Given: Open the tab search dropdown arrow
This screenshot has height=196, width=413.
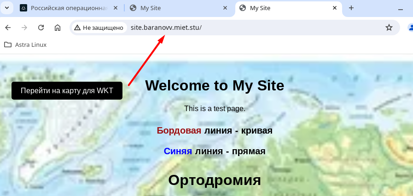Looking at the screenshot, I should pos(7,8).
